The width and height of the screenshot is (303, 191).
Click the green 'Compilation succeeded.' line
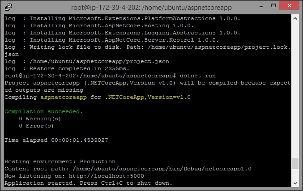point(43,111)
